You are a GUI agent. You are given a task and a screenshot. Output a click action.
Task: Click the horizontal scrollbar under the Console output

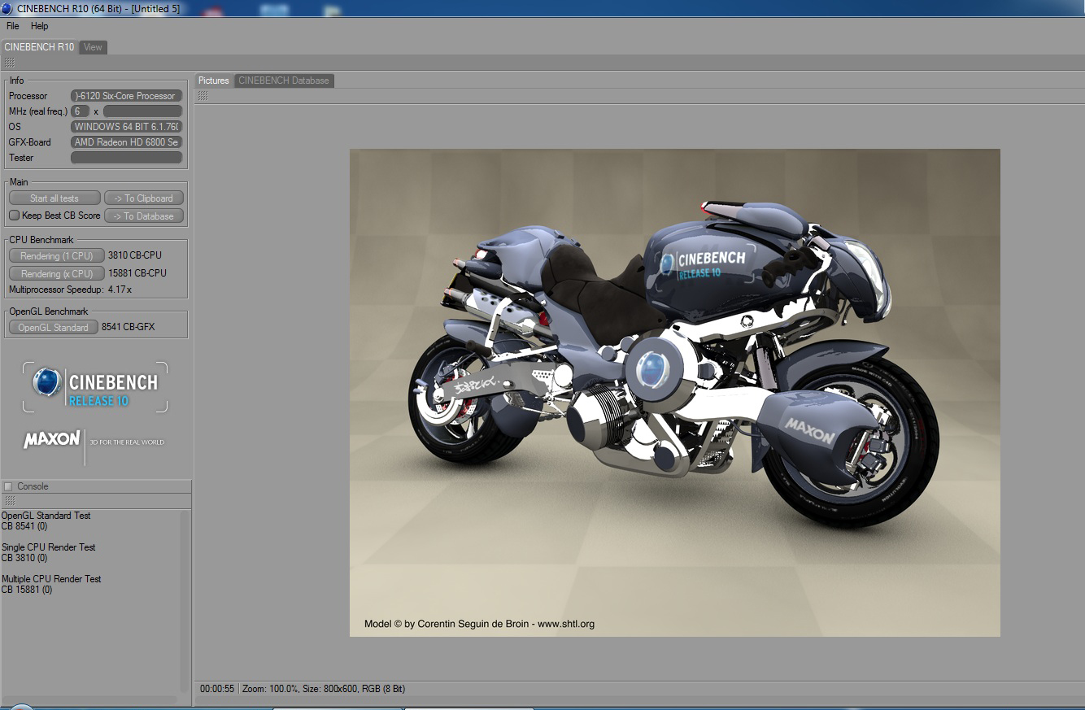pyautogui.click(x=89, y=699)
